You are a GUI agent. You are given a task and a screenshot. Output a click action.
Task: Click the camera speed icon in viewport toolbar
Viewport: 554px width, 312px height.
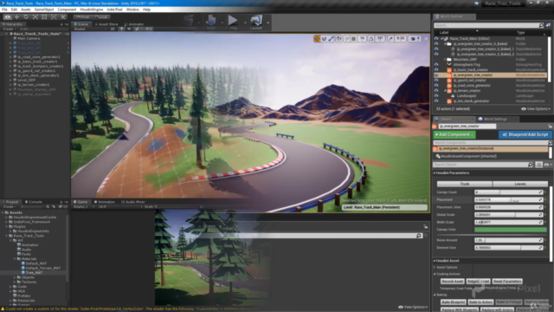(414, 38)
